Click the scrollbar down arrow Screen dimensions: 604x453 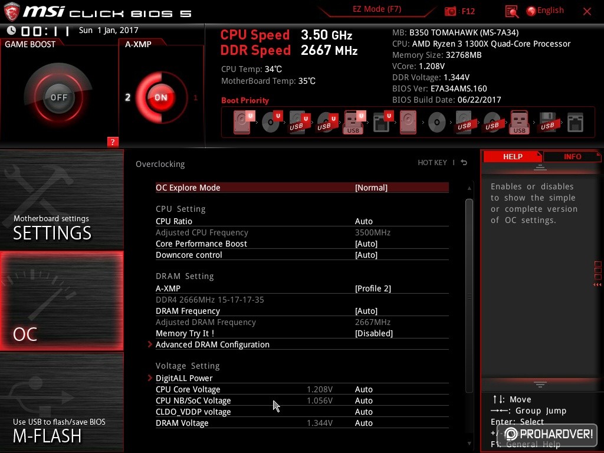[469, 444]
